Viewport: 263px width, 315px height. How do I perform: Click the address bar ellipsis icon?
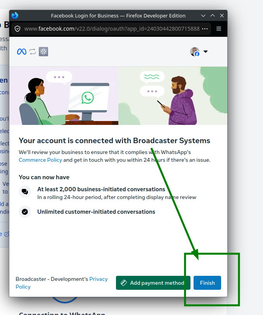[205, 29]
